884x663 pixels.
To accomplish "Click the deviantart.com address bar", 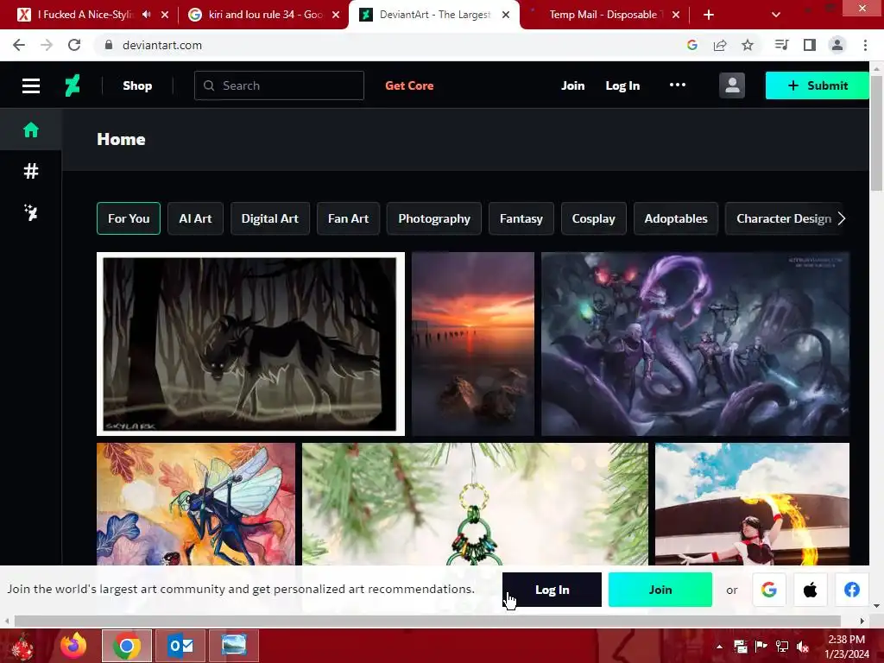I will (x=389, y=45).
